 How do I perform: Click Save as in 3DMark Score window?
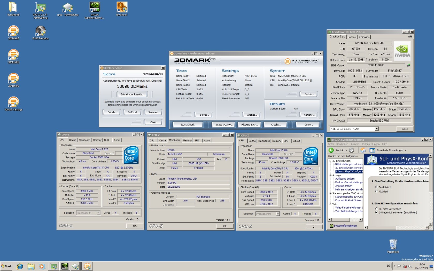(153, 112)
